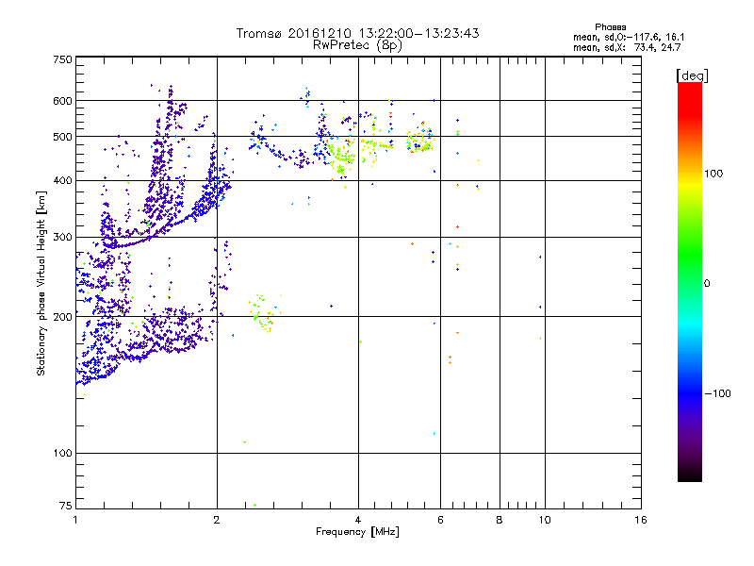This screenshot has height=566, width=754.
Task: Click the colorbar '0' tick label
Action: tap(707, 283)
